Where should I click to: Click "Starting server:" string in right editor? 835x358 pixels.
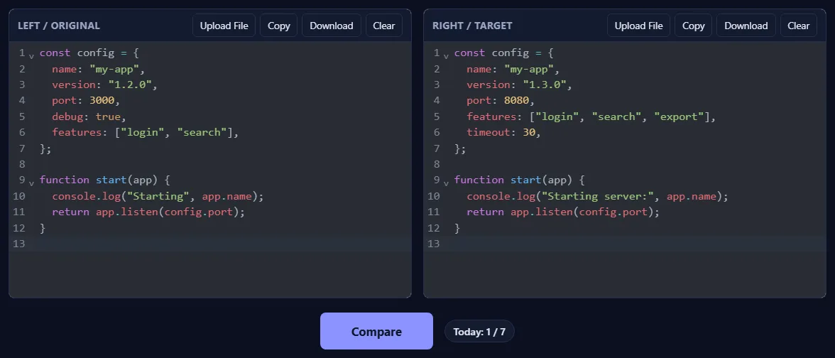(x=598, y=196)
